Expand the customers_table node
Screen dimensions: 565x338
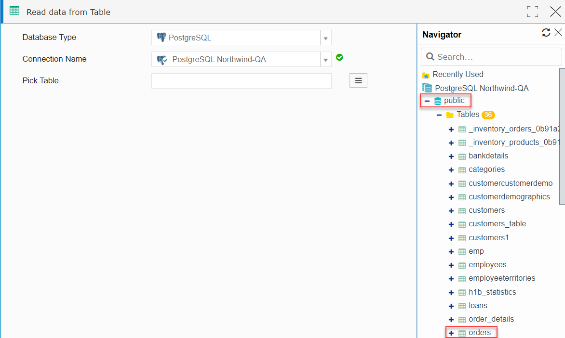pyautogui.click(x=451, y=225)
